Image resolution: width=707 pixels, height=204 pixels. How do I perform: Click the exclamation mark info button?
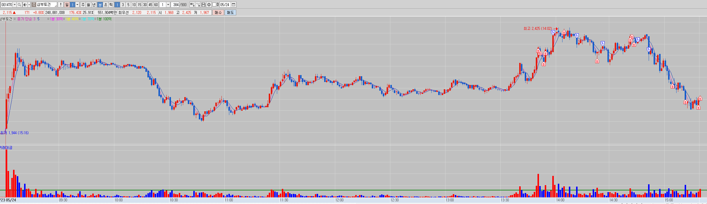[x=61, y=5]
